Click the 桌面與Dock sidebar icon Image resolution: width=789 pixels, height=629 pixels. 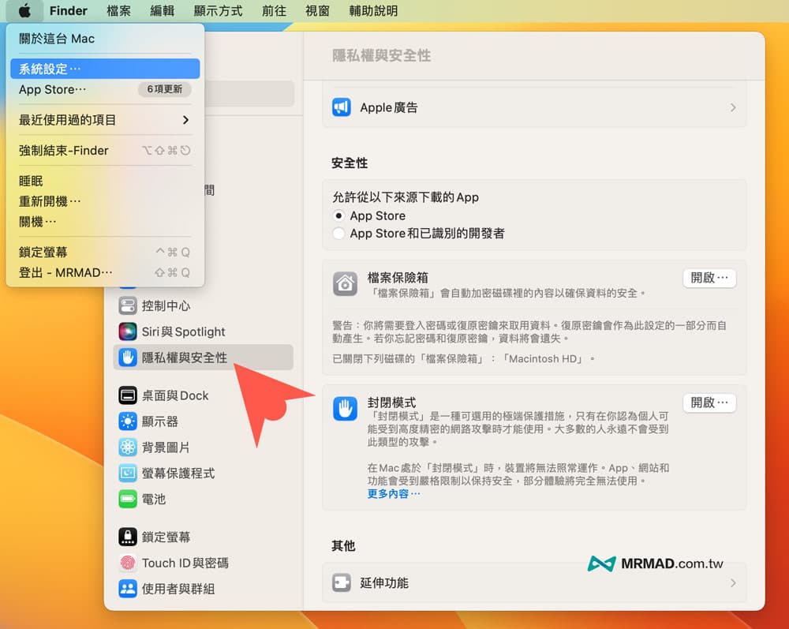[127, 395]
